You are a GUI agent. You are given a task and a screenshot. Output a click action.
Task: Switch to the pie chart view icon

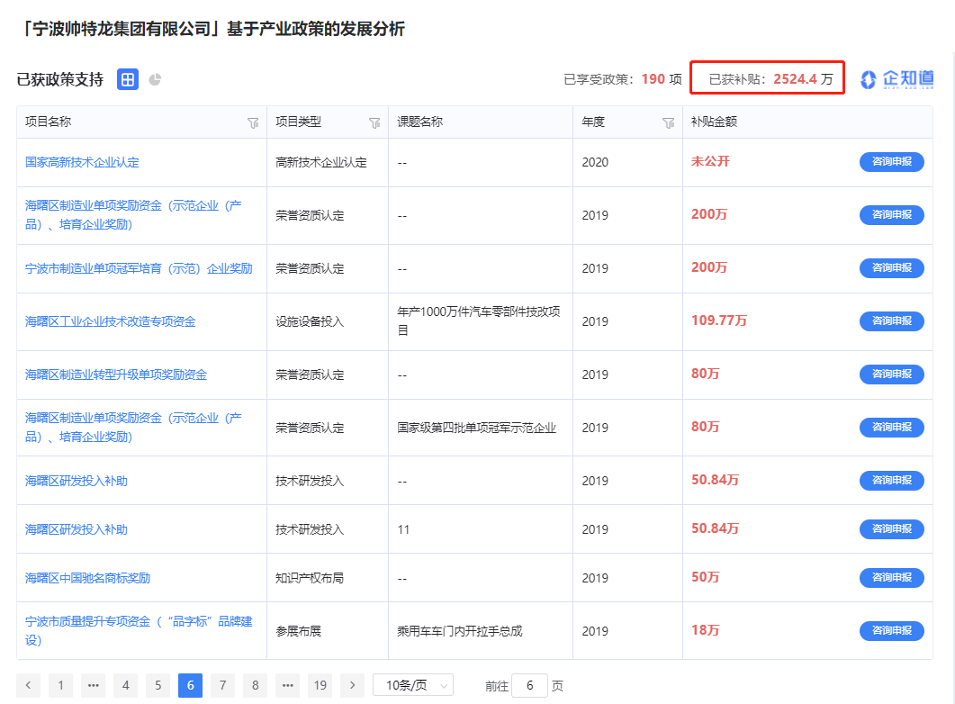coord(156,79)
